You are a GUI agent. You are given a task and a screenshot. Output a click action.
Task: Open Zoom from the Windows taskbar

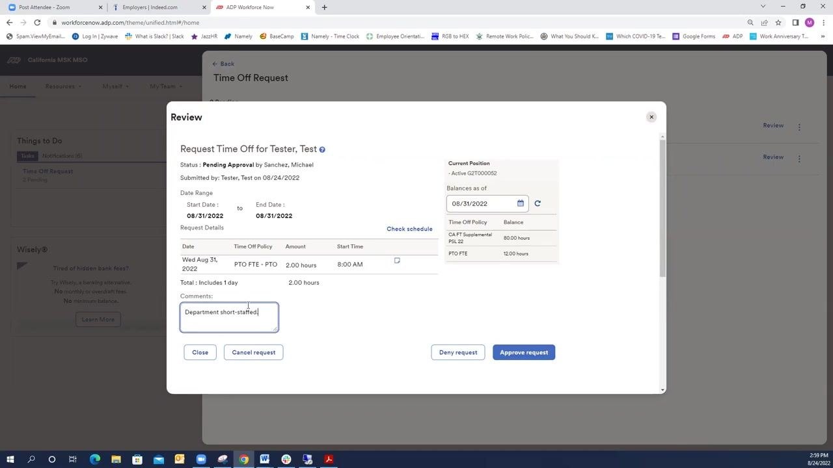point(200,460)
